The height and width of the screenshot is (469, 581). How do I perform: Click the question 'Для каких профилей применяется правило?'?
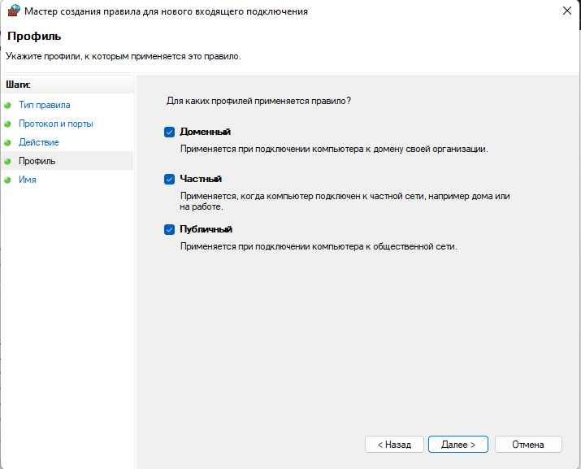pyautogui.click(x=258, y=101)
